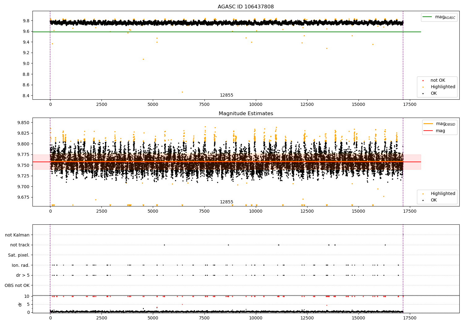Select the 'Magnitude Estimates' plot title

pos(246,114)
